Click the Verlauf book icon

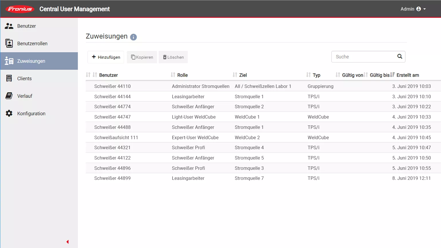click(x=9, y=96)
